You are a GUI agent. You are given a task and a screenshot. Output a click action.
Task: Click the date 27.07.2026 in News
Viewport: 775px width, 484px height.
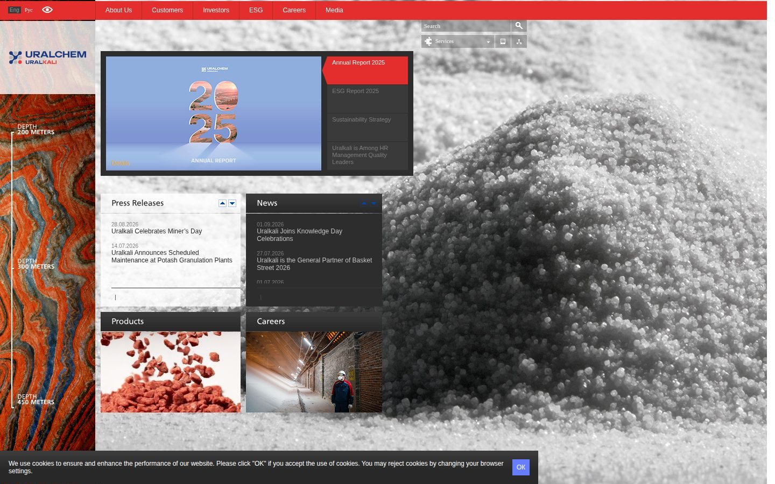point(270,253)
